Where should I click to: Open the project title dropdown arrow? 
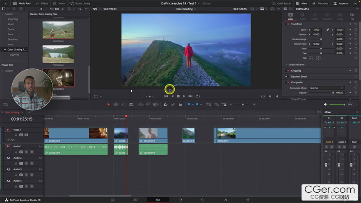tap(199, 3)
